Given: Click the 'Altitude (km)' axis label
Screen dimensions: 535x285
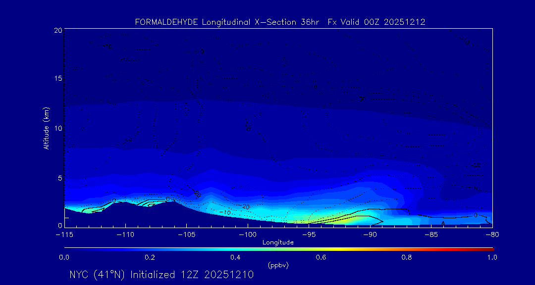Looking at the screenshot, I should [46, 128].
